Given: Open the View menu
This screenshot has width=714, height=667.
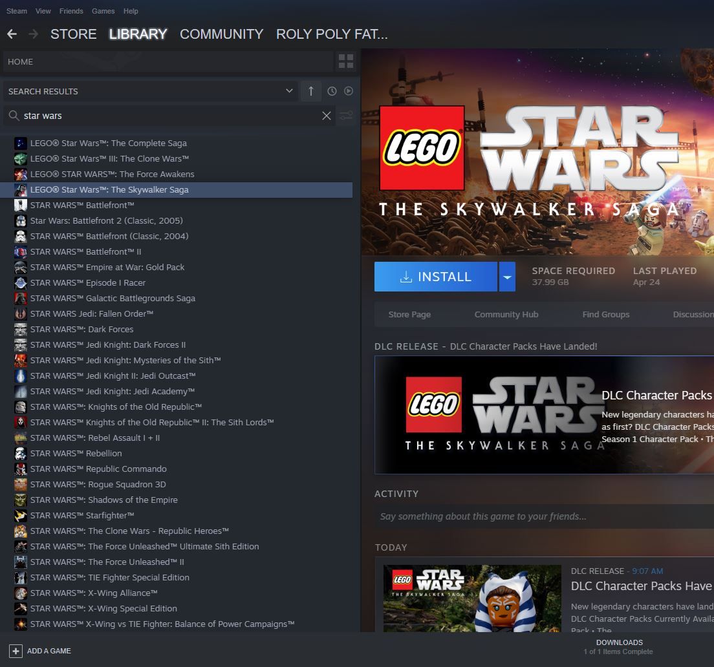Looking at the screenshot, I should (x=43, y=11).
